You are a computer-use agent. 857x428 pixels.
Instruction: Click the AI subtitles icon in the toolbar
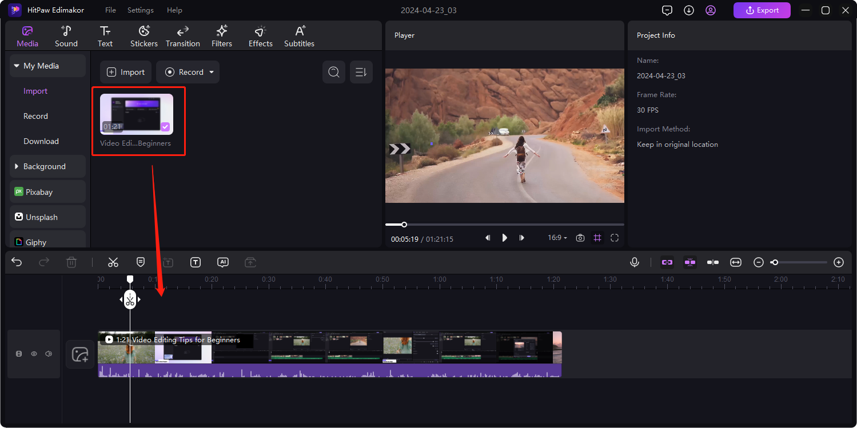(x=223, y=262)
